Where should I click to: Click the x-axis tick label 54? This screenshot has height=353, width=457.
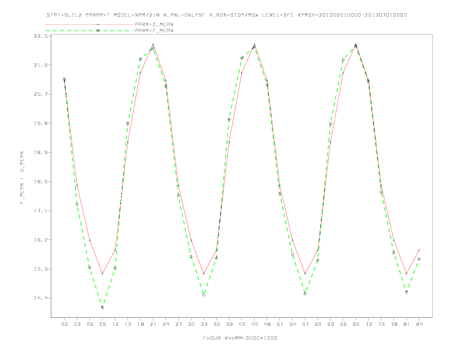(x=293, y=324)
